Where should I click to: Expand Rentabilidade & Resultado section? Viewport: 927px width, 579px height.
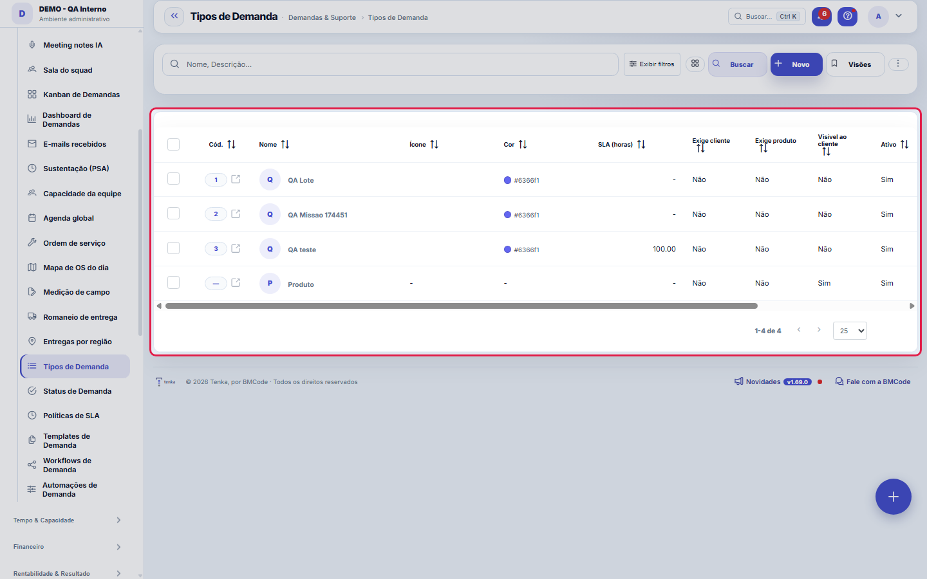click(x=67, y=574)
